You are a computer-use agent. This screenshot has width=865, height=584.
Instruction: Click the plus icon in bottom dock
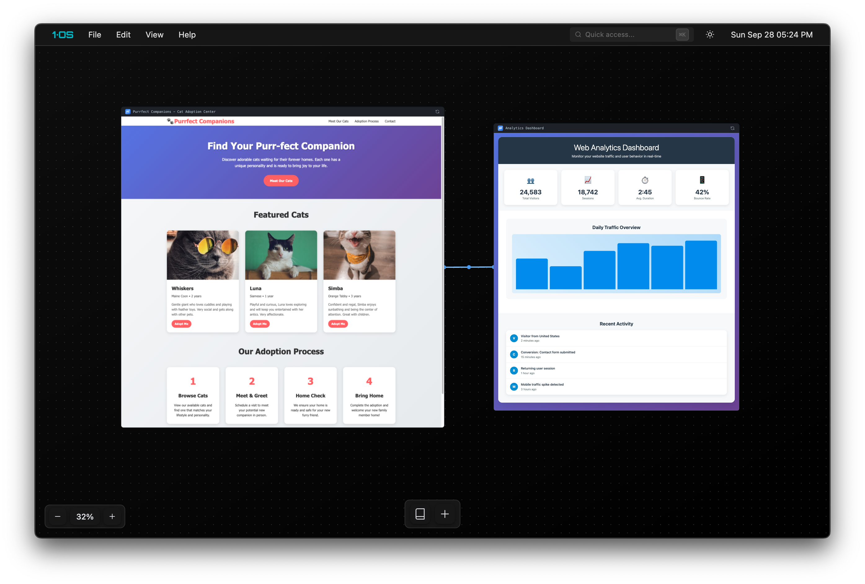445,514
